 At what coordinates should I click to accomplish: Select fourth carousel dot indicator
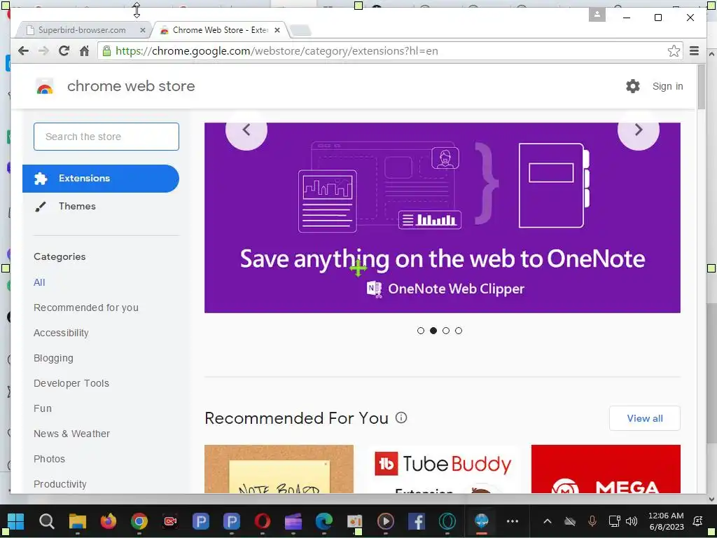click(x=459, y=331)
